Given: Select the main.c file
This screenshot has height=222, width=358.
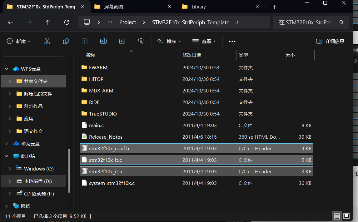Looking at the screenshot, I should [196, 125].
